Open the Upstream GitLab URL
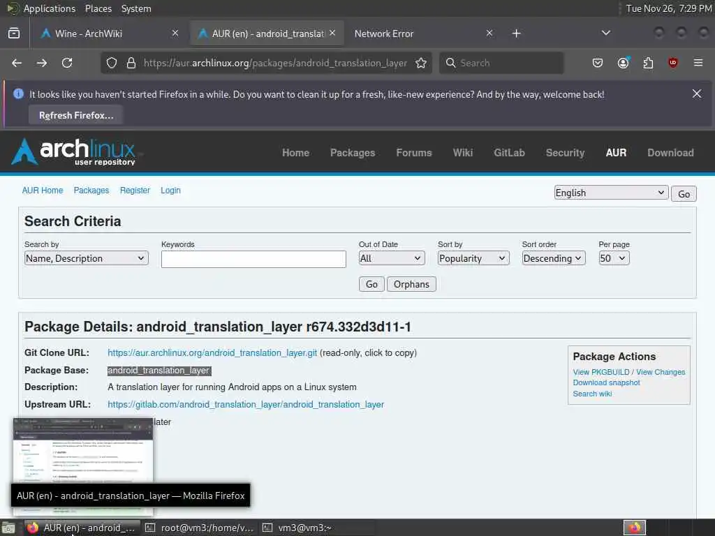The height and width of the screenshot is (536, 715). pos(246,404)
